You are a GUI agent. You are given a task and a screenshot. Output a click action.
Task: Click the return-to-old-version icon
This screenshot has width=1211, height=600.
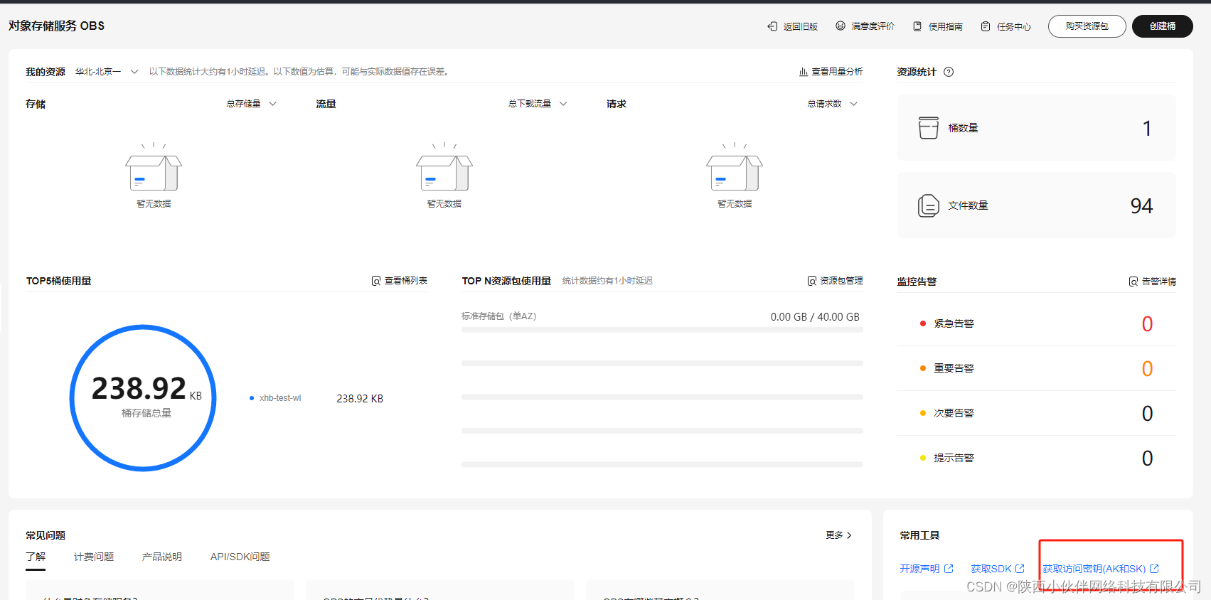pos(772,26)
